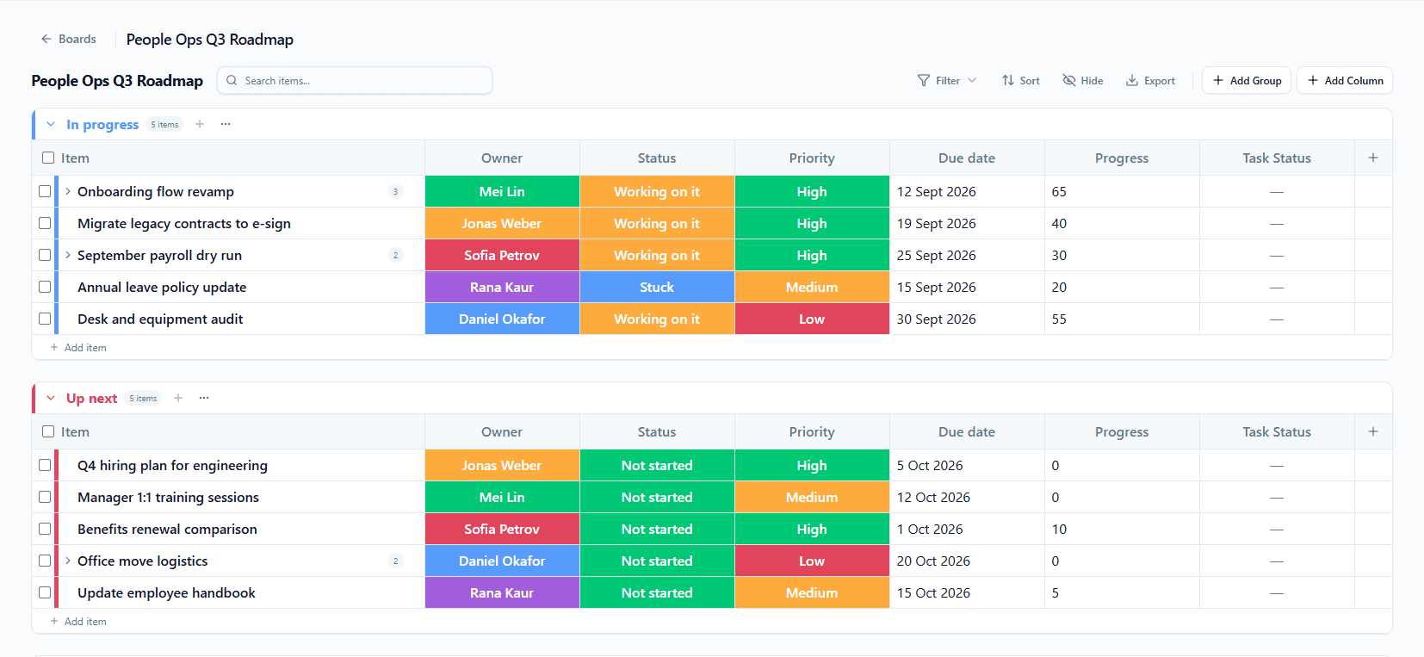Open Stuck status of Annual leave policy
1424x657 pixels.
click(657, 287)
